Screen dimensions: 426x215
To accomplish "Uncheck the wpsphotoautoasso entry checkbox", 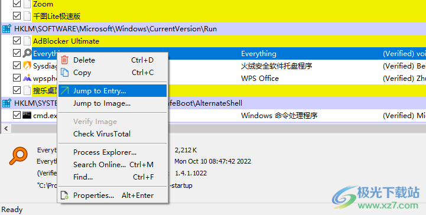I will (17, 78).
